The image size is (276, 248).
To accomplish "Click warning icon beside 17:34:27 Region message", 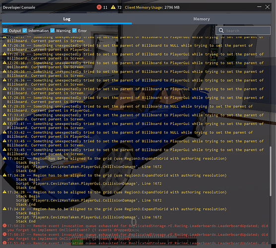I will (x=4, y=159).
